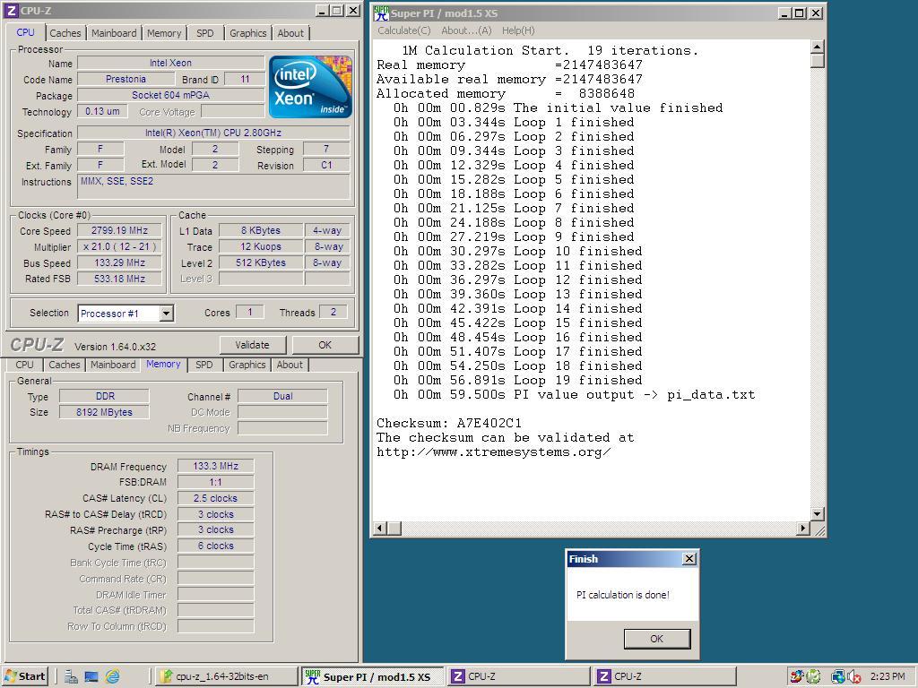Screen dimensions: 918x688
Task: Click the 8192 MBytes memory size value
Action: pyautogui.click(x=104, y=412)
